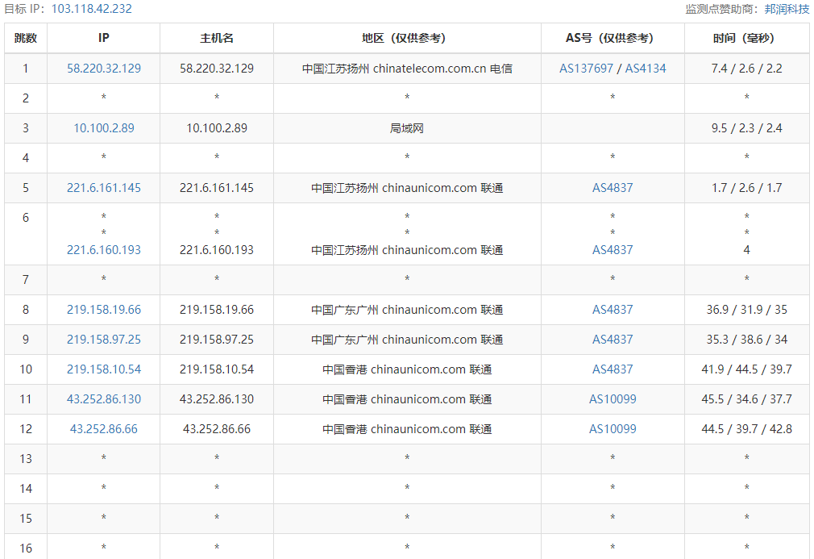Image resolution: width=814 pixels, height=559 pixels.
Task: Select the 时间（毫秒）column header
Action: tap(746, 38)
